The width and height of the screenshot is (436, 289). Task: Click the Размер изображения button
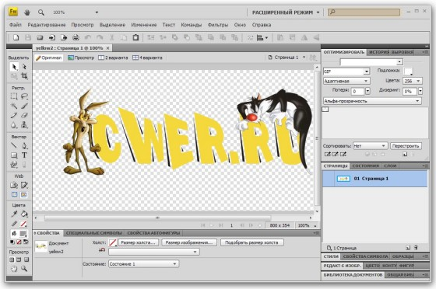click(189, 242)
